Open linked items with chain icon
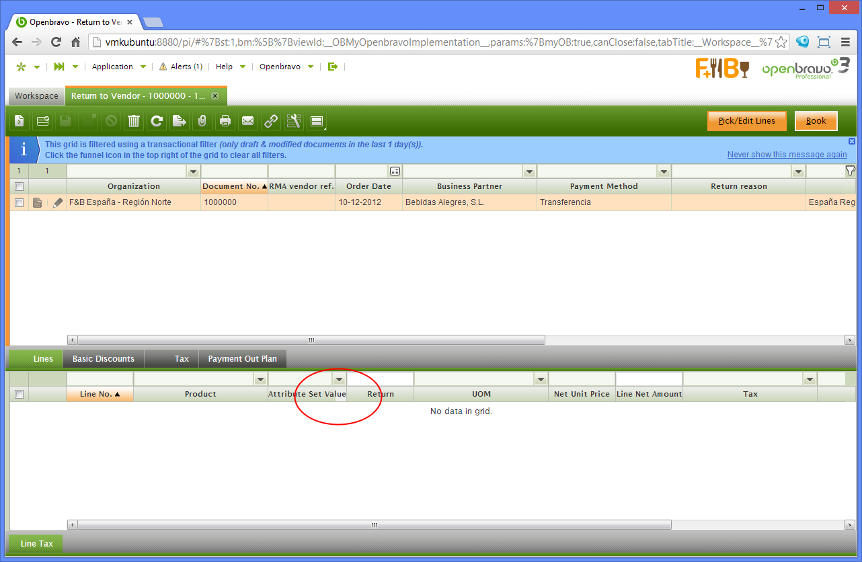 point(271,121)
